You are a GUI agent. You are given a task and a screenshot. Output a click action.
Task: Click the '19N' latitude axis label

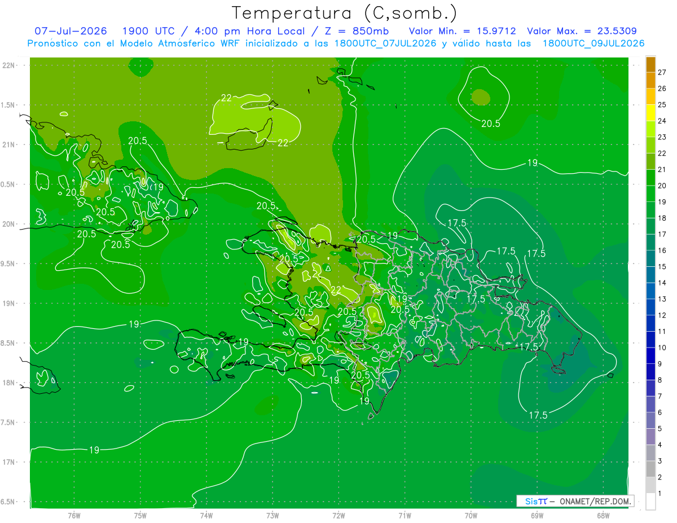click(x=8, y=303)
